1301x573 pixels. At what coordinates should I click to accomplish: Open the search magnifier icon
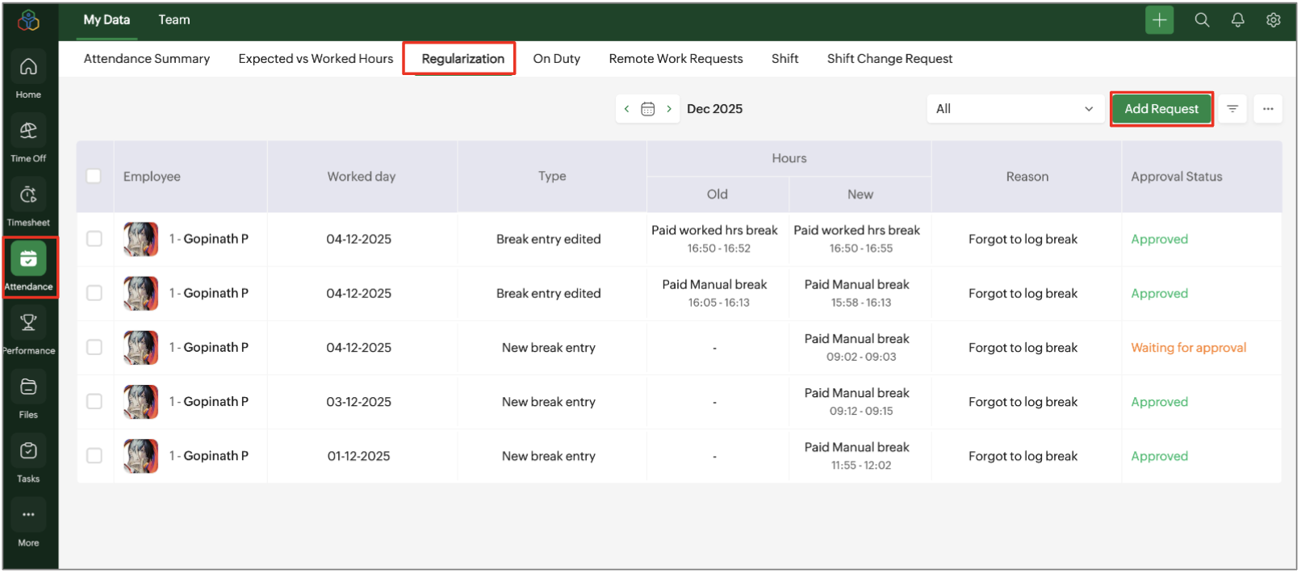point(1202,20)
